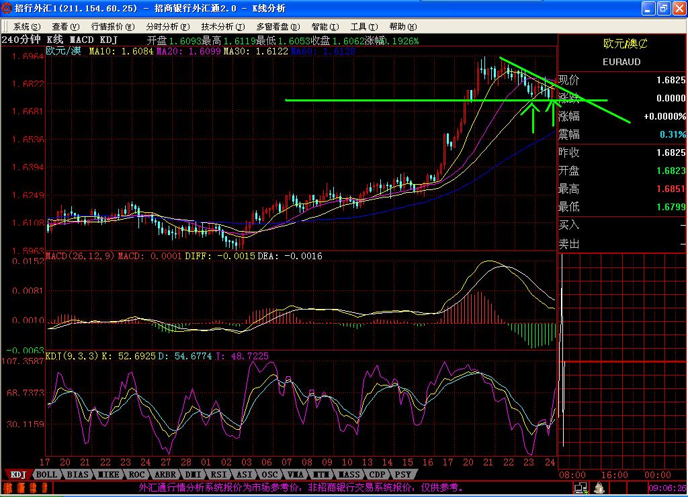This screenshot has height=497, width=688.
Task: Switch to the BOLL indicator tab
Action: coord(46,474)
